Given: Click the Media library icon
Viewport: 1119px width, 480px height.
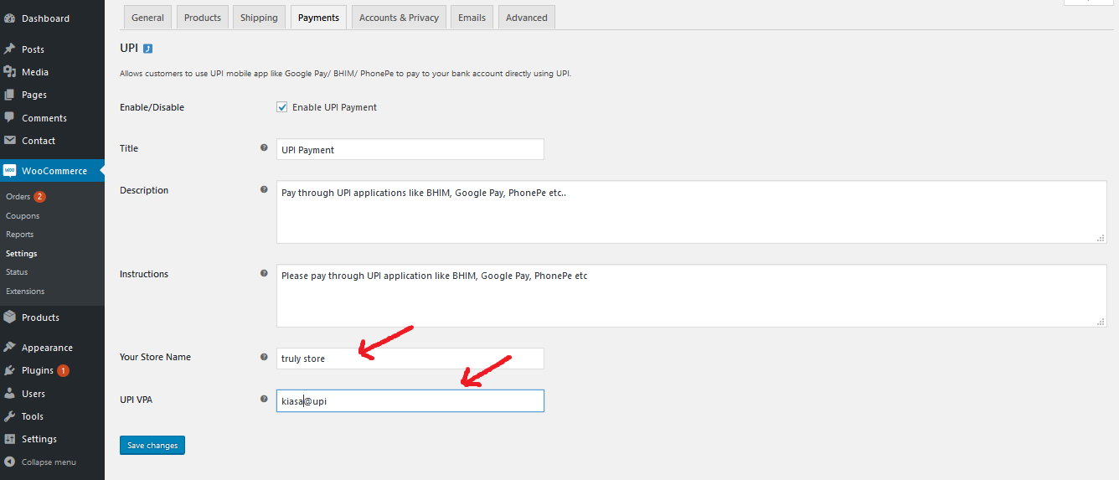Looking at the screenshot, I should tap(10, 72).
